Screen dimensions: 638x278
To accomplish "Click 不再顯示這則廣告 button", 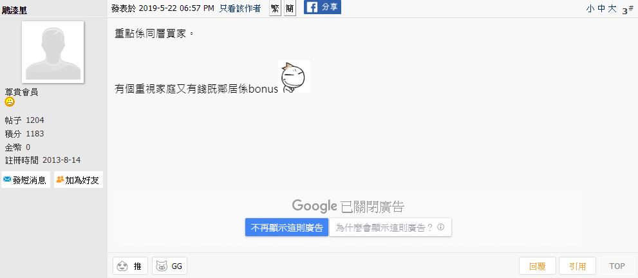I will [287, 228].
